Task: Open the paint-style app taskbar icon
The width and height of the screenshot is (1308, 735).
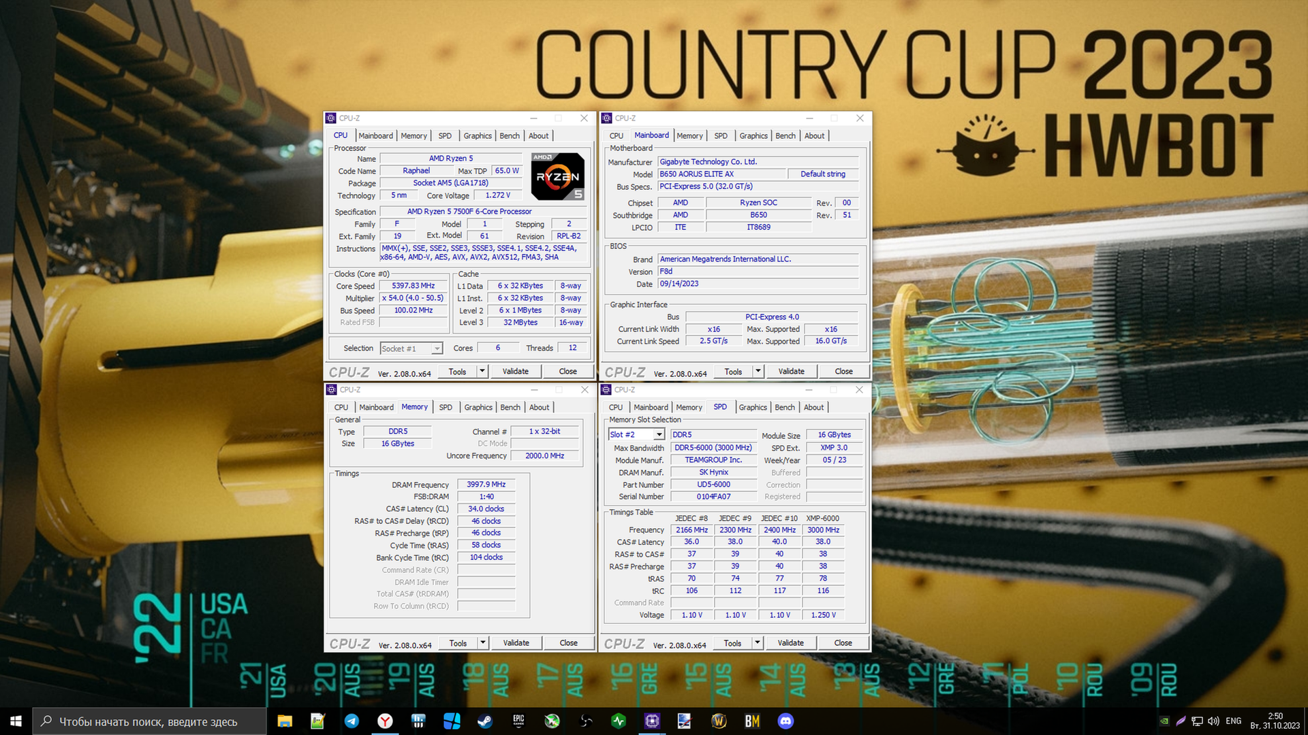Action: 685,721
